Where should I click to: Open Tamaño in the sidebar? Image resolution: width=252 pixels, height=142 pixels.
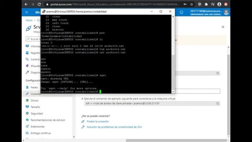pos(35,107)
